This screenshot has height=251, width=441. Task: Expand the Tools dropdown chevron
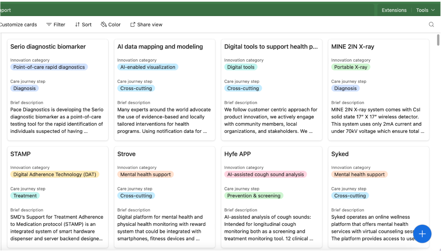(433, 10)
